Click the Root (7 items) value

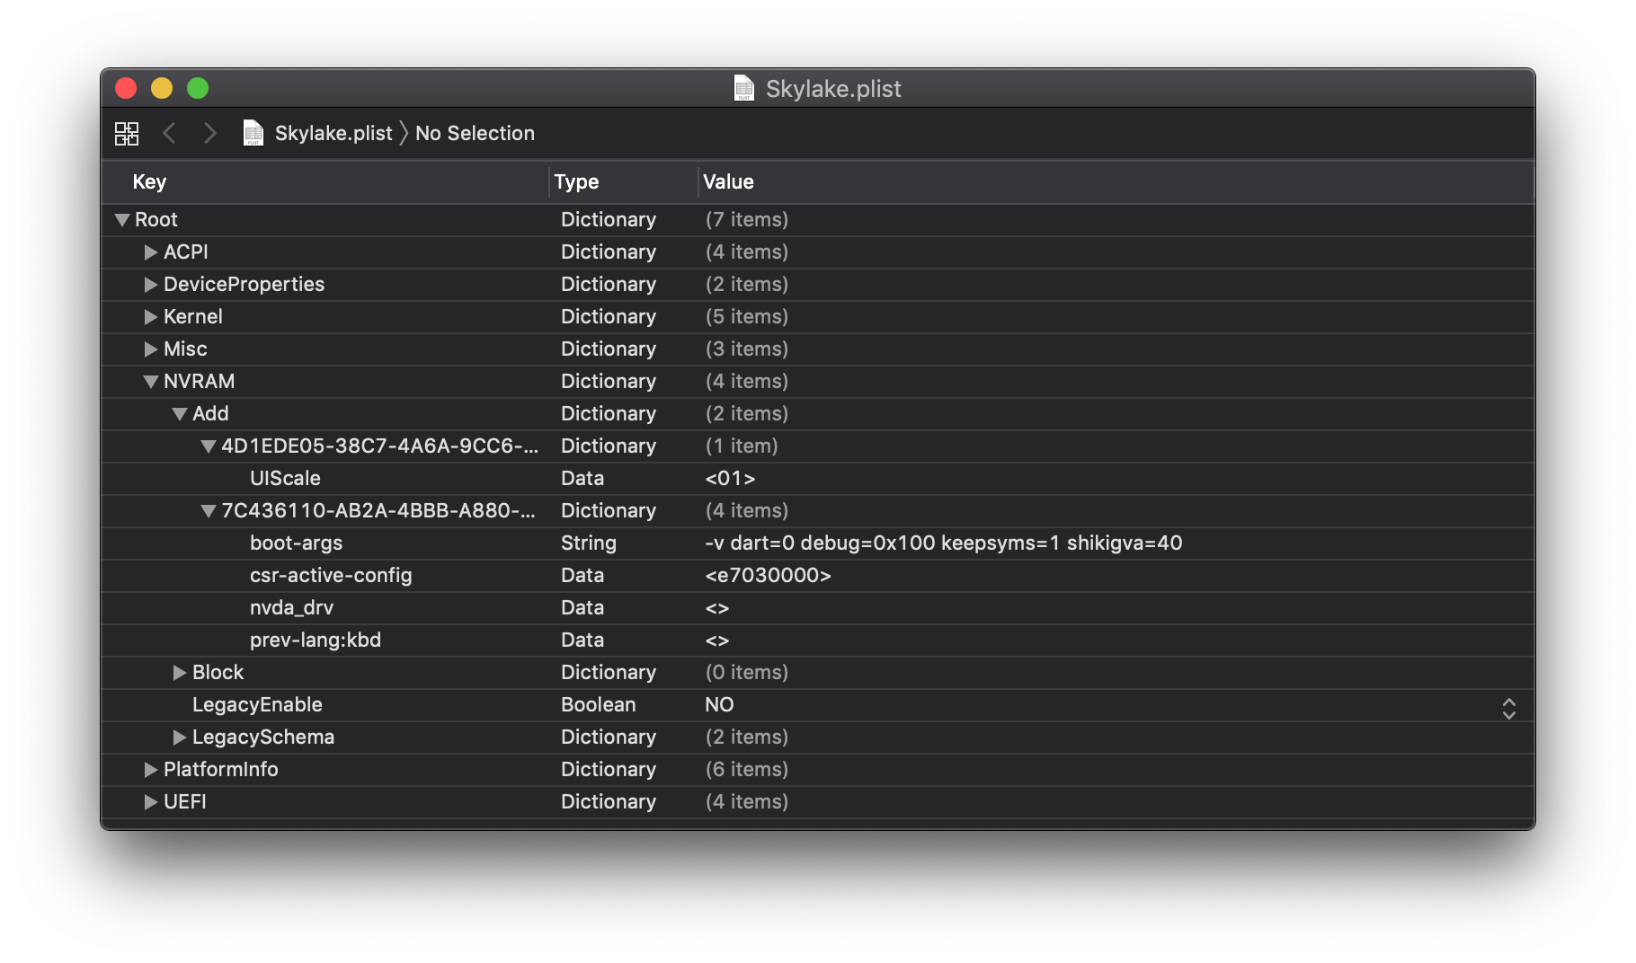pyautogui.click(x=747, y=219)
